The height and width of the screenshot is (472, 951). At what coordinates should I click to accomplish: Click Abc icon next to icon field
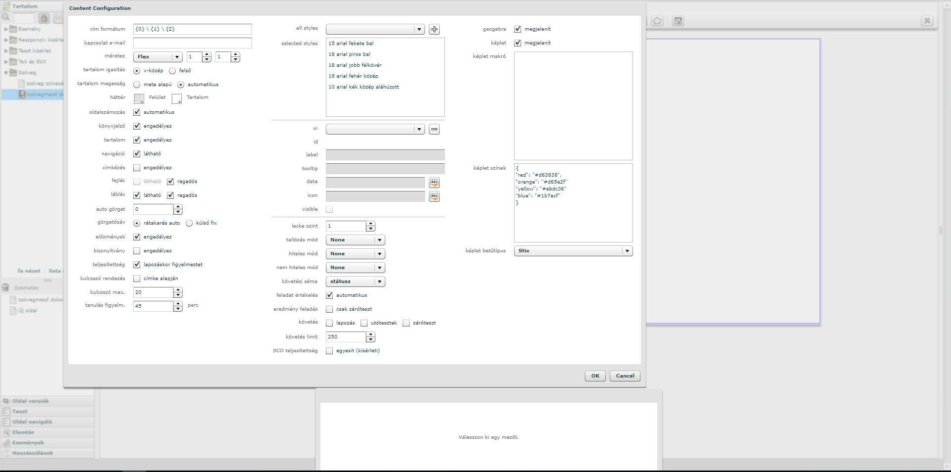pos(434,196)
